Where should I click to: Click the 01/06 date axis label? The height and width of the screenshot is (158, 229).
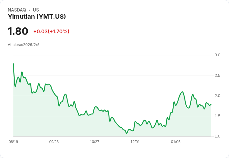(176, 142)
